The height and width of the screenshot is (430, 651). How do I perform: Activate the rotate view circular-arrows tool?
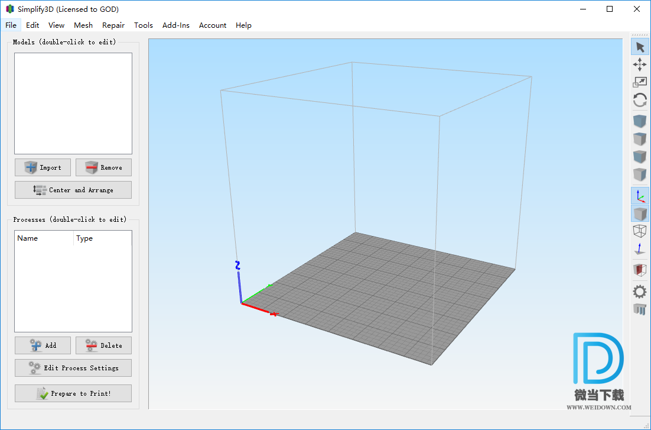click(x=640, y=100)
